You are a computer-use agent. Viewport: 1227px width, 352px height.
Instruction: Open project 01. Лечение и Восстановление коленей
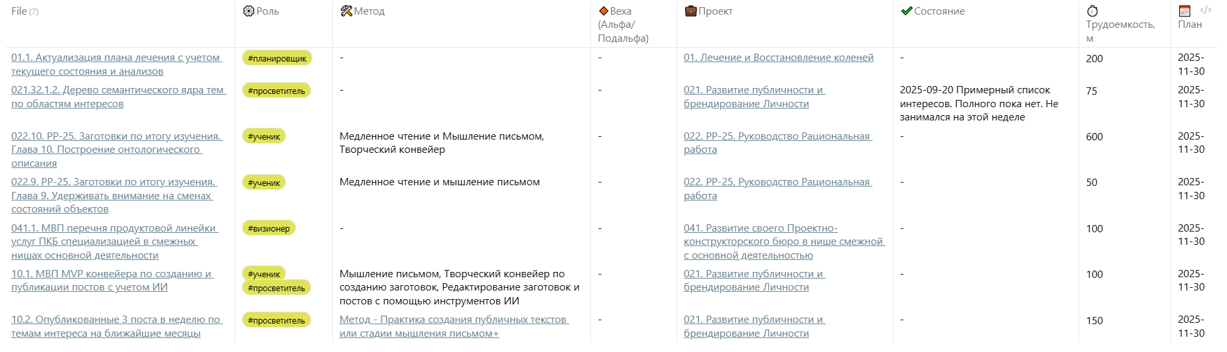[778, 58]
